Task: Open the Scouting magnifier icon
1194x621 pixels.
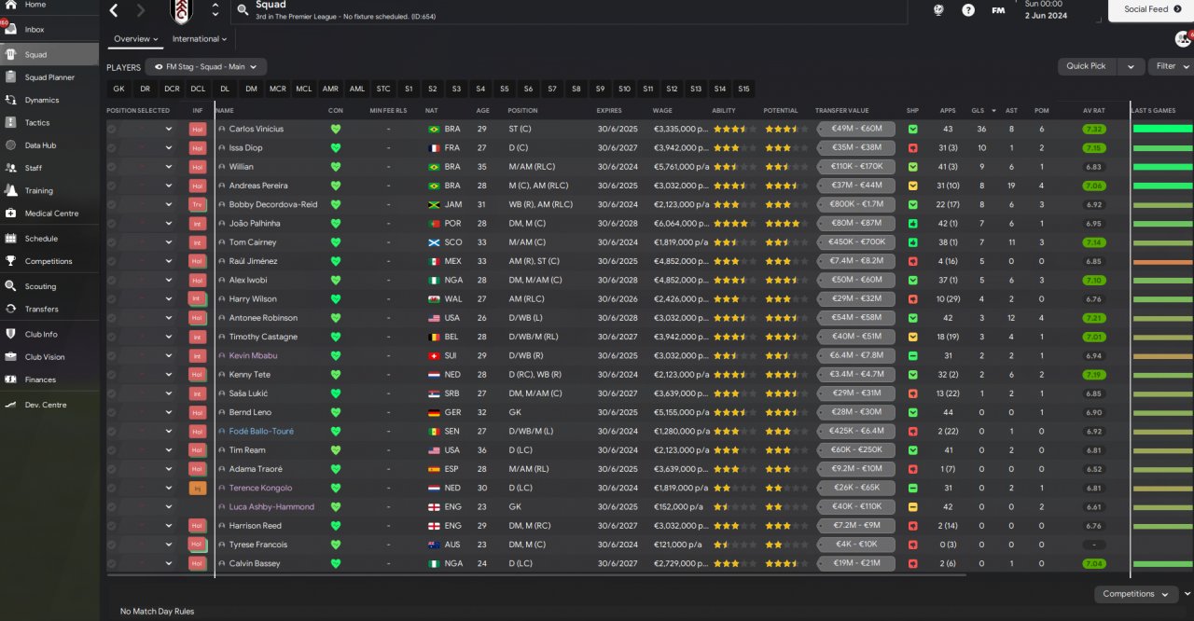Action: pyautogui.click(x=10, y=286)
